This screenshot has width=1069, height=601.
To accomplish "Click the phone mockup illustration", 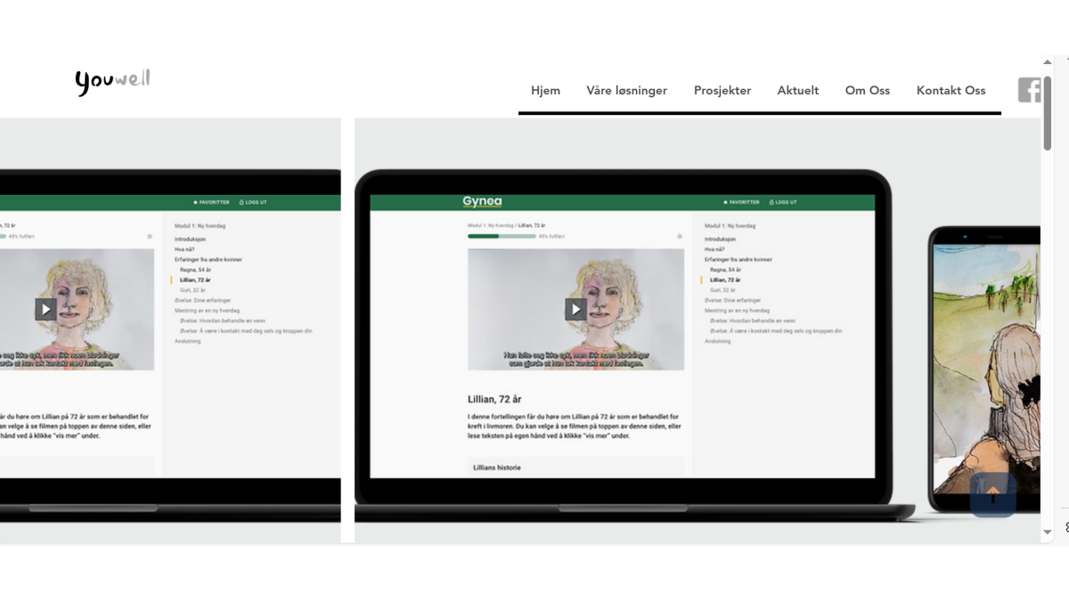I will click(x=984, y=365).
